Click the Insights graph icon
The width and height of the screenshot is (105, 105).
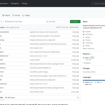(x=23, y=15)
